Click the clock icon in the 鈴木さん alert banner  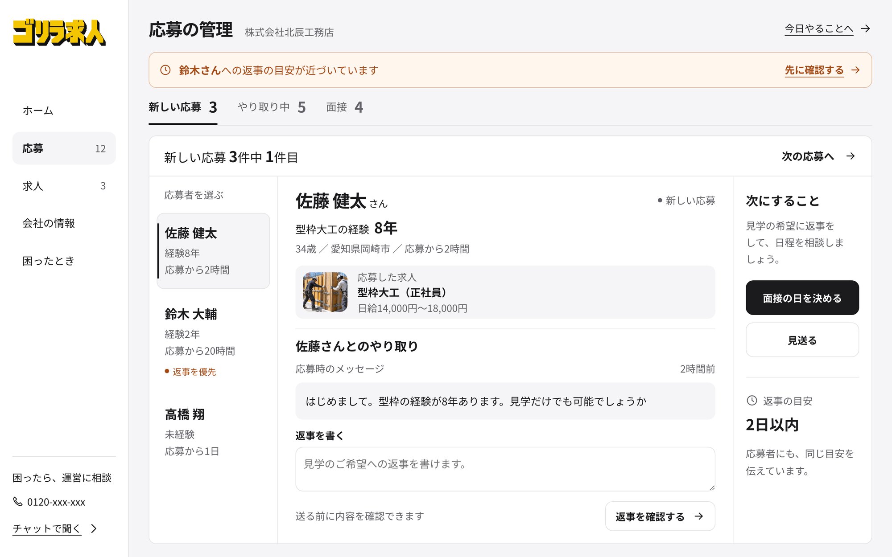tap(165, 70)
